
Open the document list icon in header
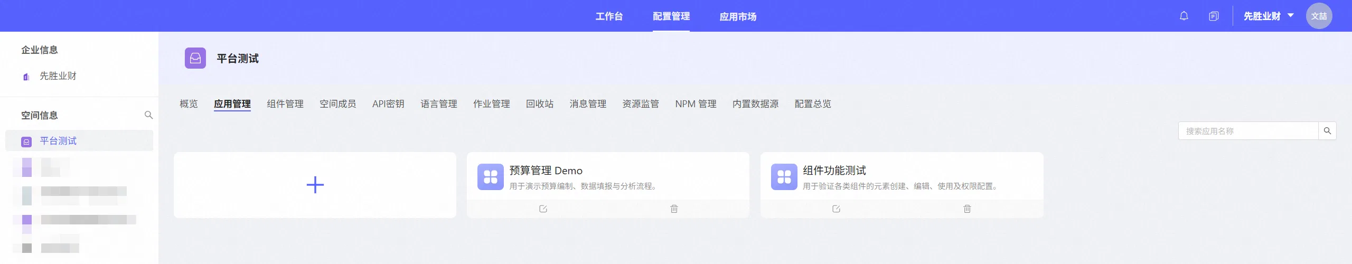click(x=1214, y=16)
